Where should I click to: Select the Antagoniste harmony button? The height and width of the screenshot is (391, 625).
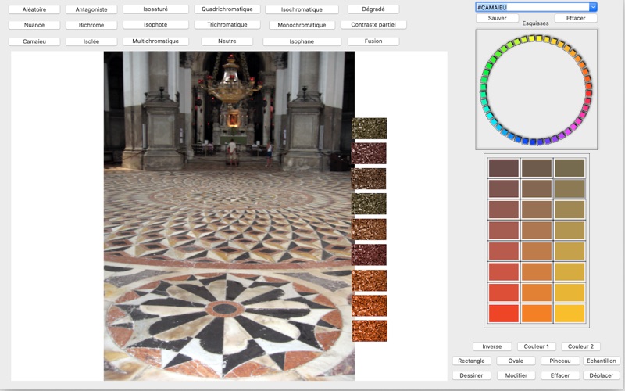point(91,9)
